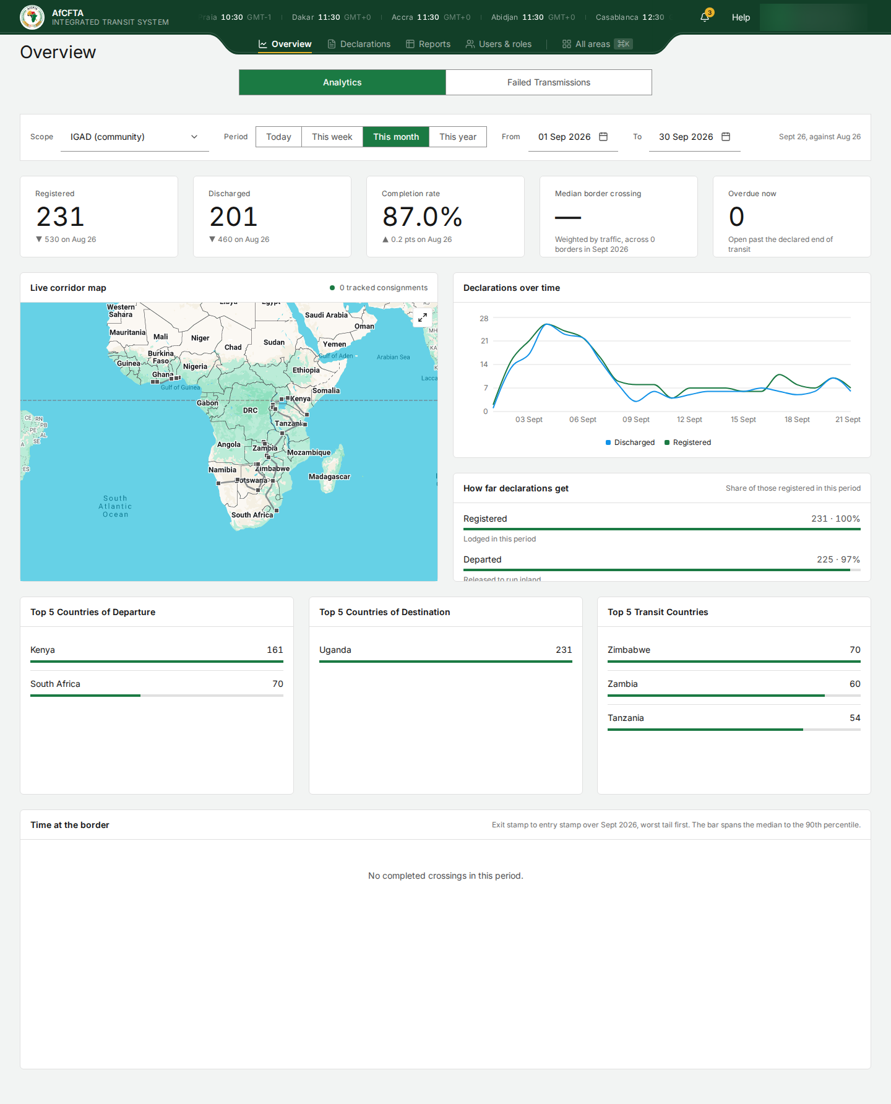Image resolution: width=891 pixels, height=1104 pixels.
Task: Select the Analytics view
Action: pyautogui.click(x=342, y=82)
